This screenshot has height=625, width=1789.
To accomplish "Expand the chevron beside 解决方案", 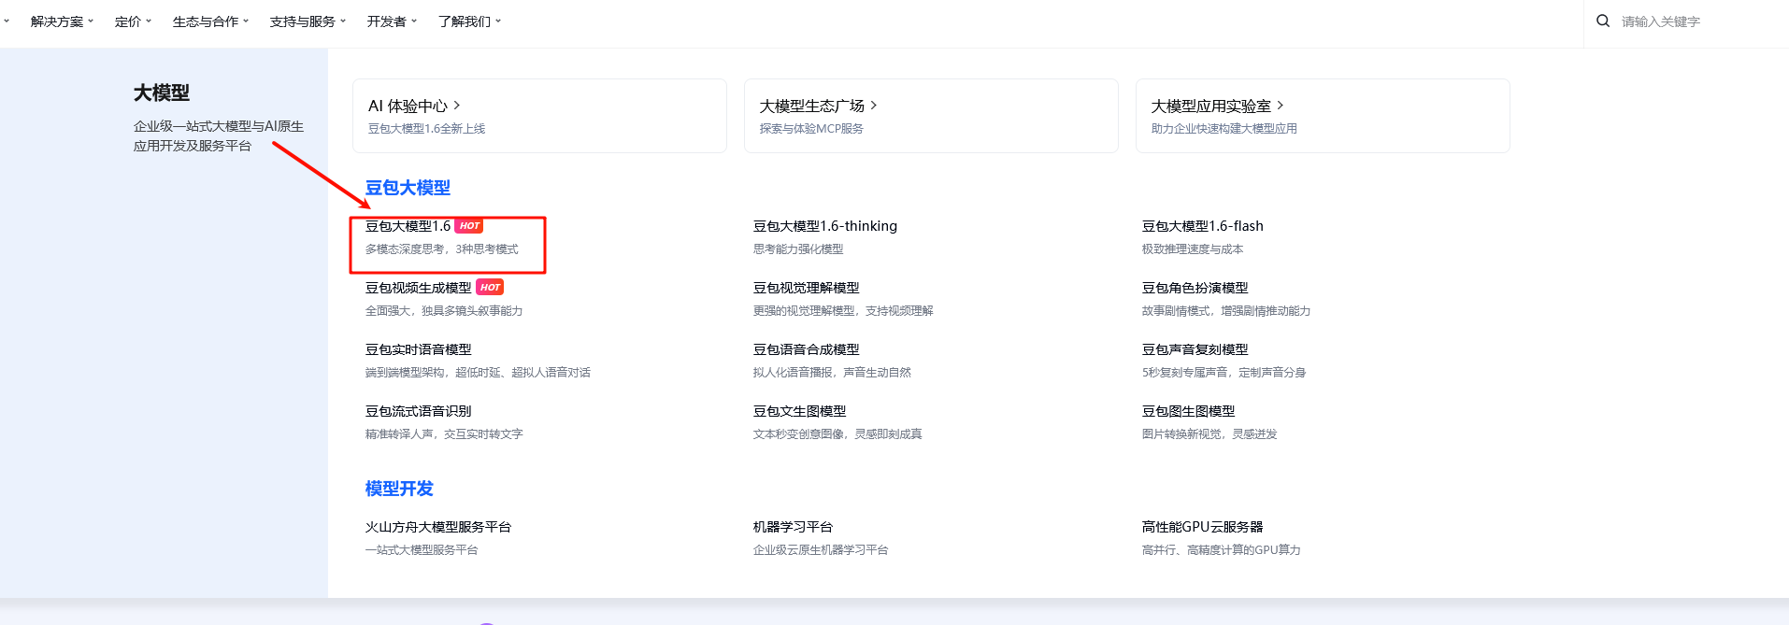I will tap(91, 21).
